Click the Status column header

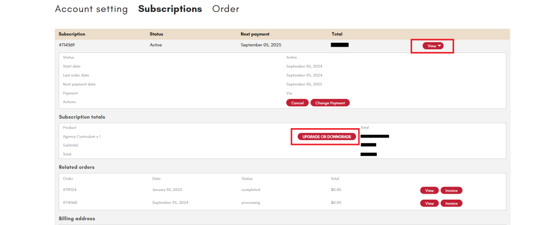pyautogui.click(x=156, y=34)
